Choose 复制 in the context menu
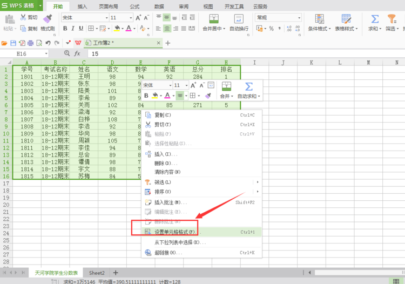The width and height of the screenshot is (405, 284). [163, 115]
